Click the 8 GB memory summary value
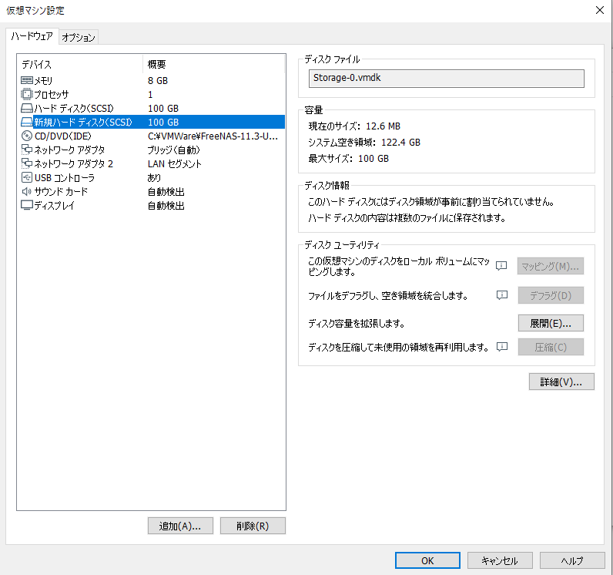This screenshot has height=575, width=613. 158,81
